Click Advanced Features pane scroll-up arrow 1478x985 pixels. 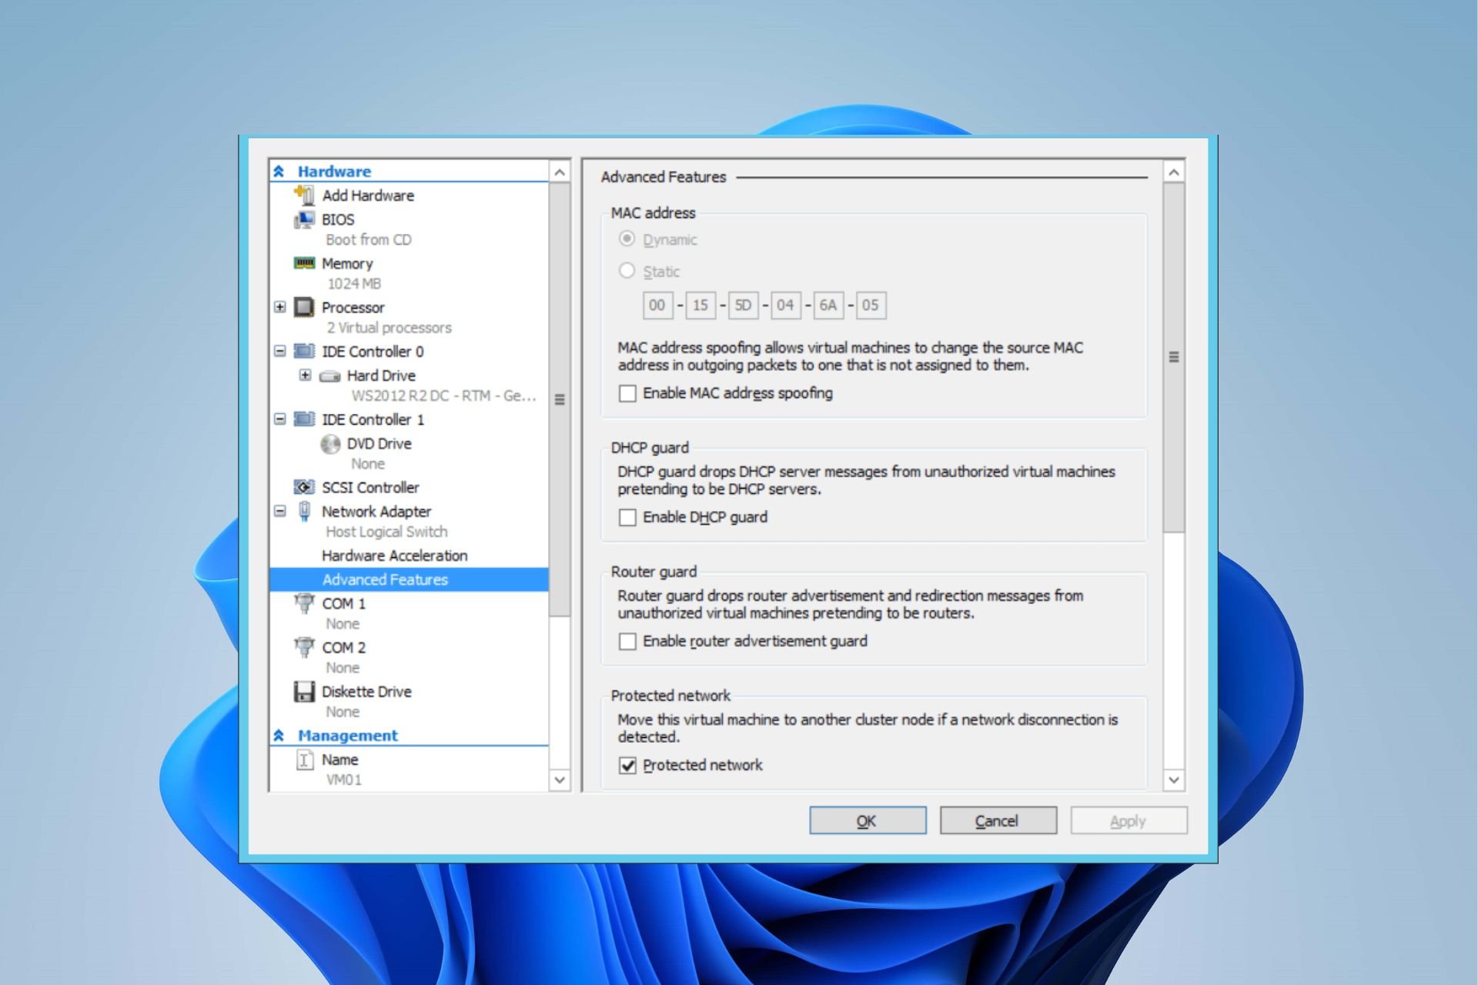click(x=1174, y=172)
